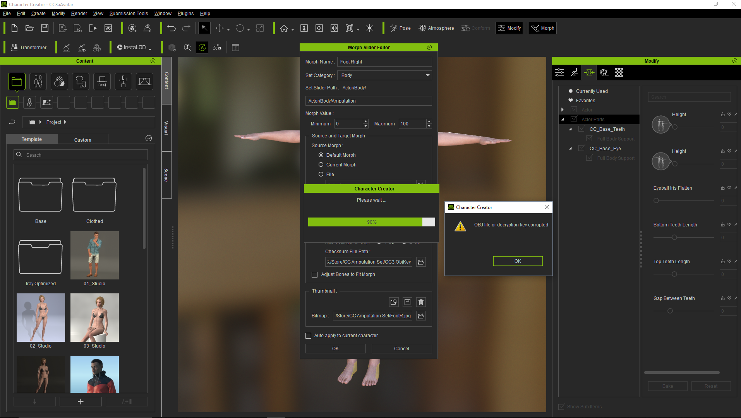Click the plus add button in Content

[x=81, y=402]
